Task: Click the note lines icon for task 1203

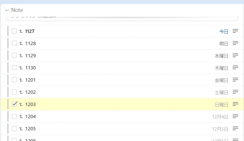Action: pos(235,104)
